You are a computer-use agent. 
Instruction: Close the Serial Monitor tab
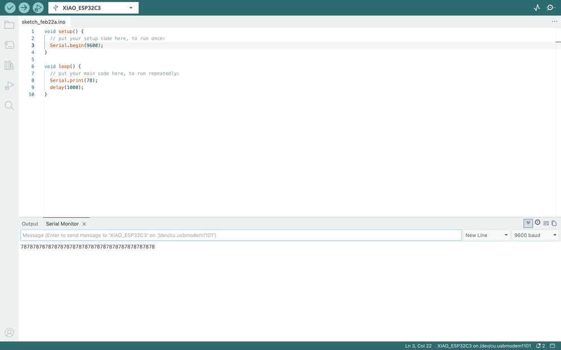pos(84,224)
